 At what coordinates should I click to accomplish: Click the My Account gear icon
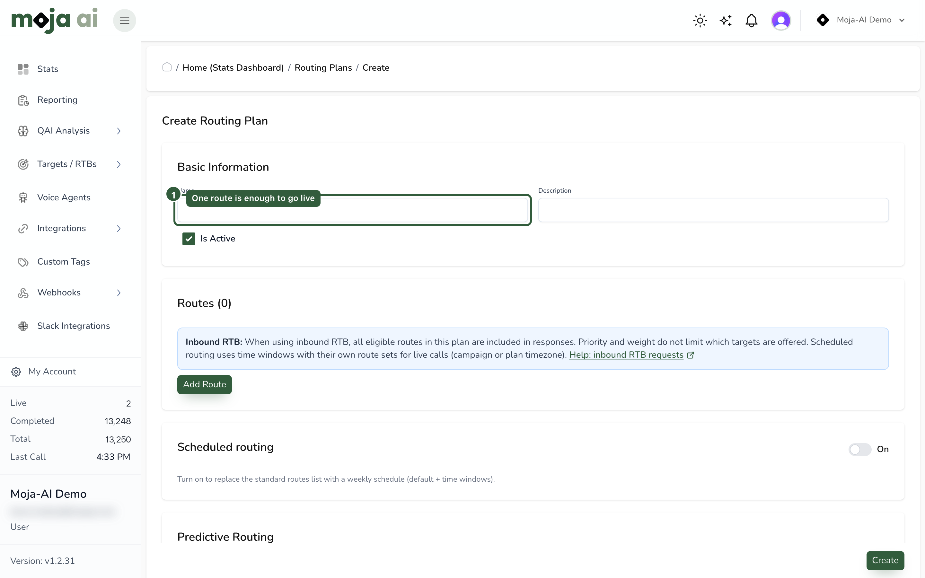coord(16,372)
